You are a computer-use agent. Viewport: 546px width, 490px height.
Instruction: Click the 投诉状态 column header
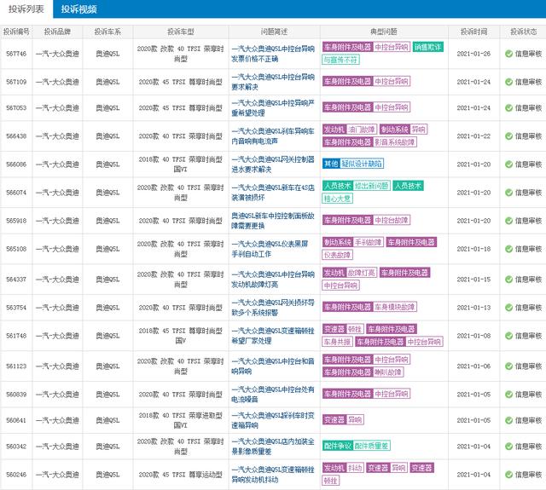[523, 32]
